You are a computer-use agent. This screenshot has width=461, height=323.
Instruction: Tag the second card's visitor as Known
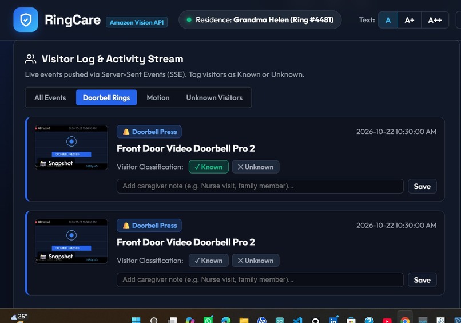[x=208, y=261]
